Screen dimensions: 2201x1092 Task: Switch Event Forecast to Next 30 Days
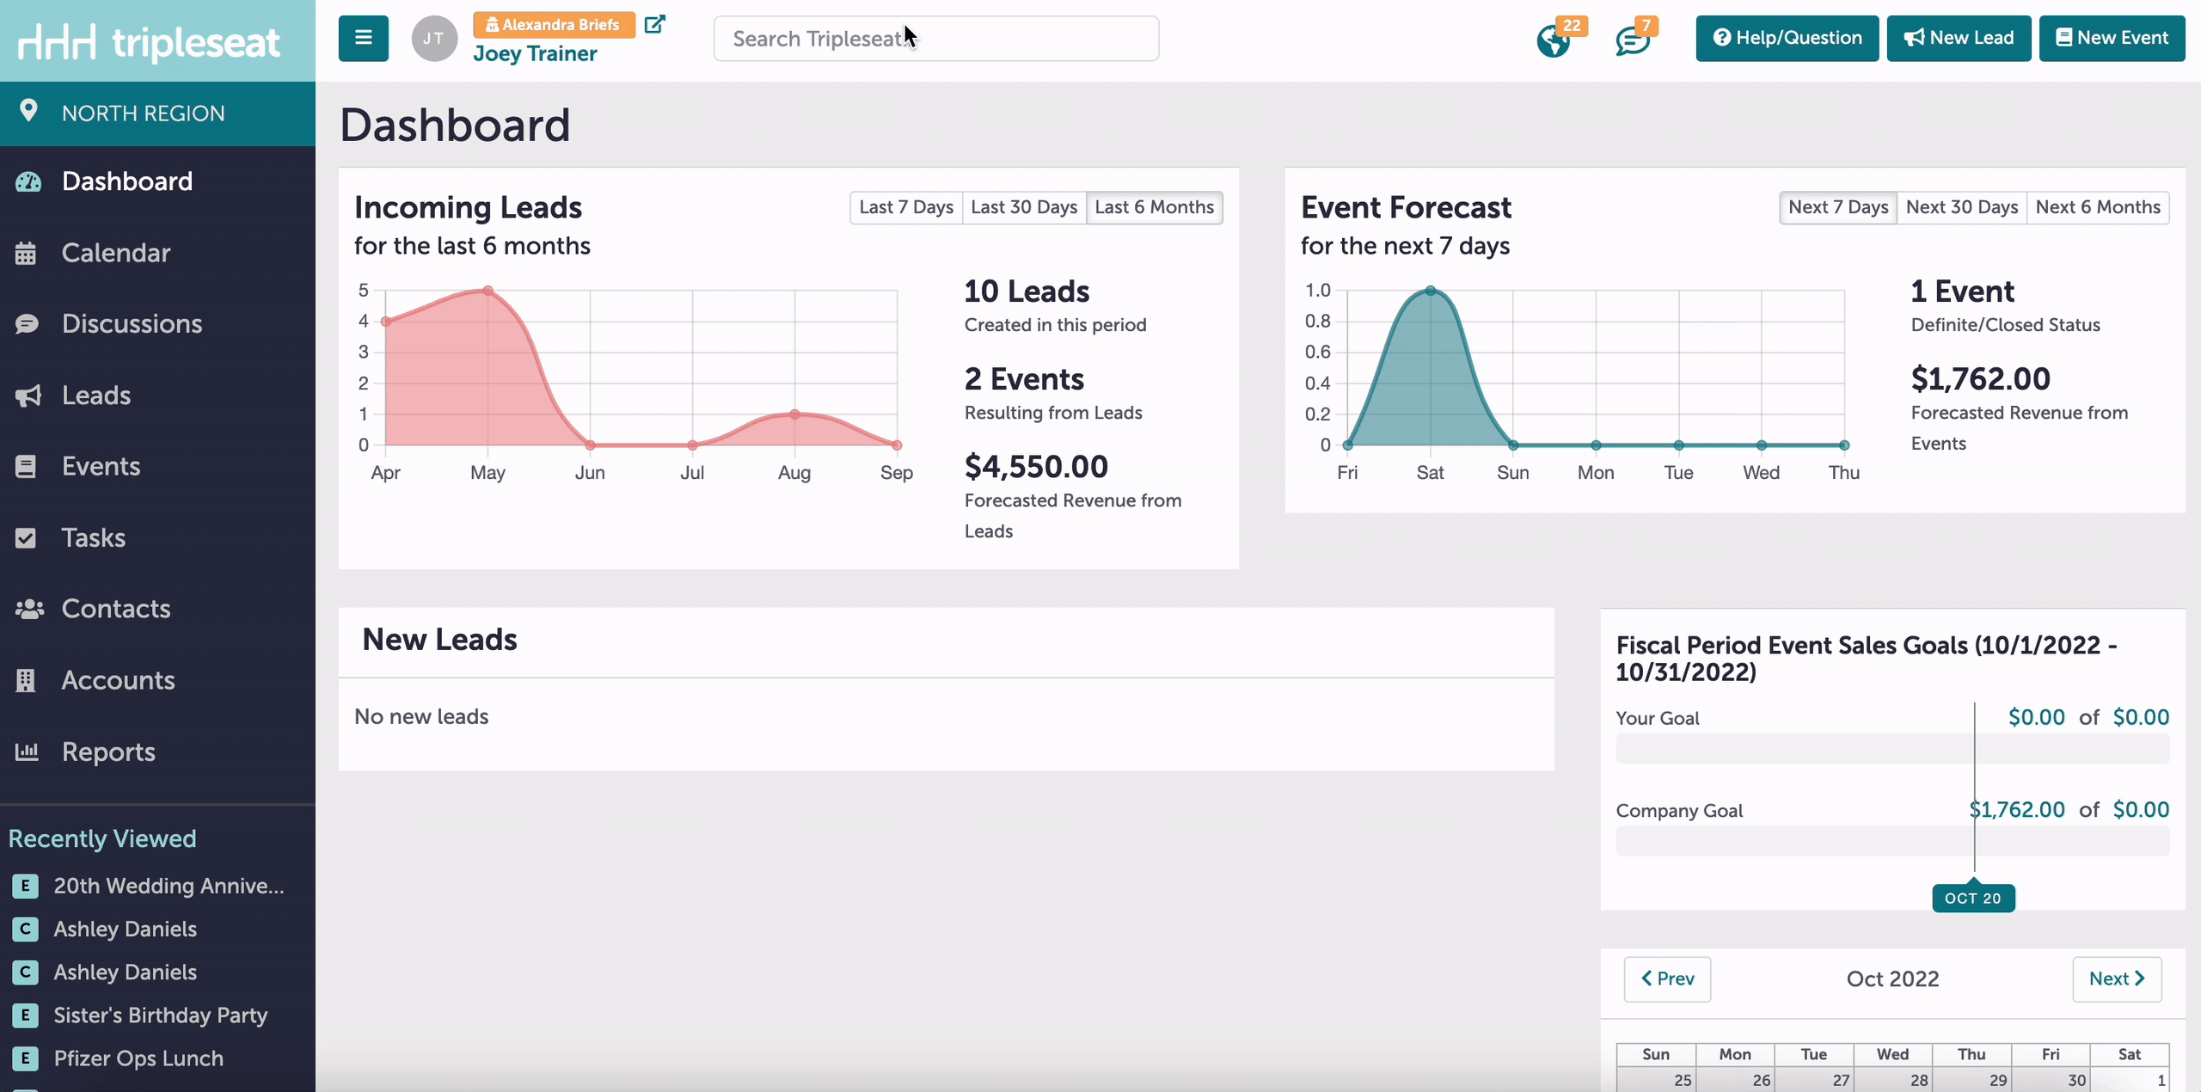click(1961, 207)
